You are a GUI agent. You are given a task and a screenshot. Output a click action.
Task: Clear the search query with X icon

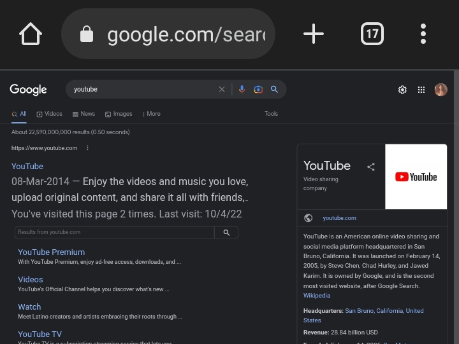[222, 90]
